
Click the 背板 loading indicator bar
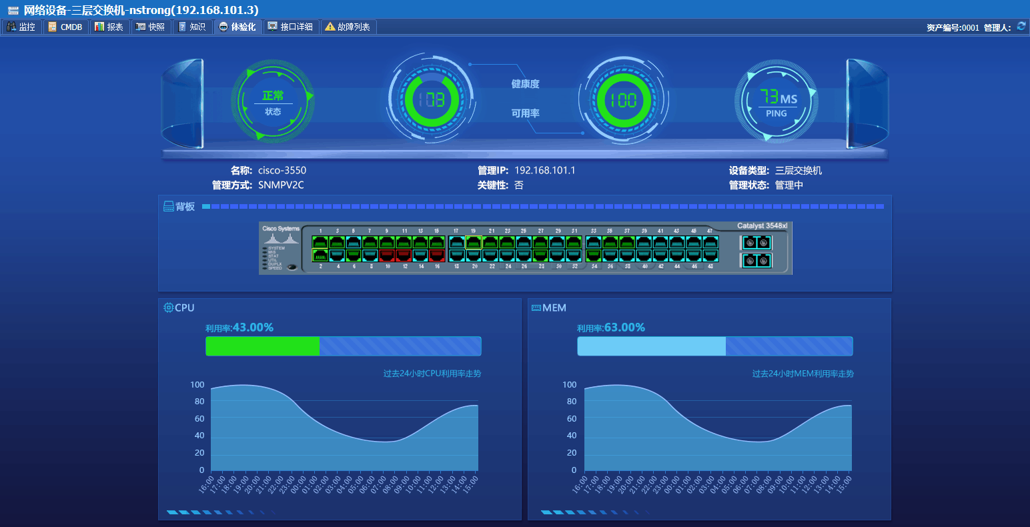point(543,207)
